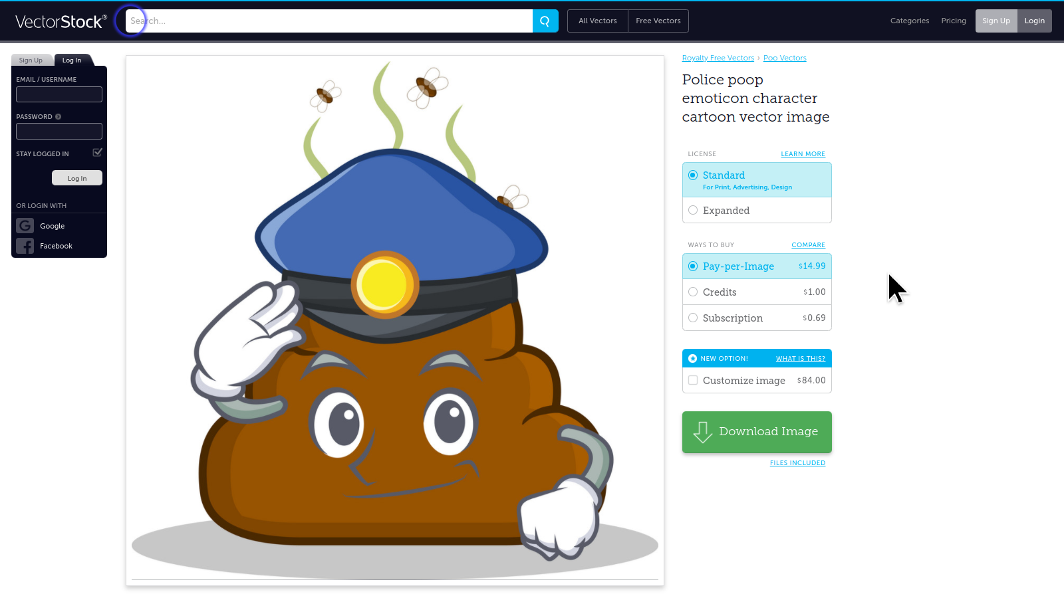This screenshot has height=598, width=1064.
Task: Focus the Password field
Action: tap(59, 131)
